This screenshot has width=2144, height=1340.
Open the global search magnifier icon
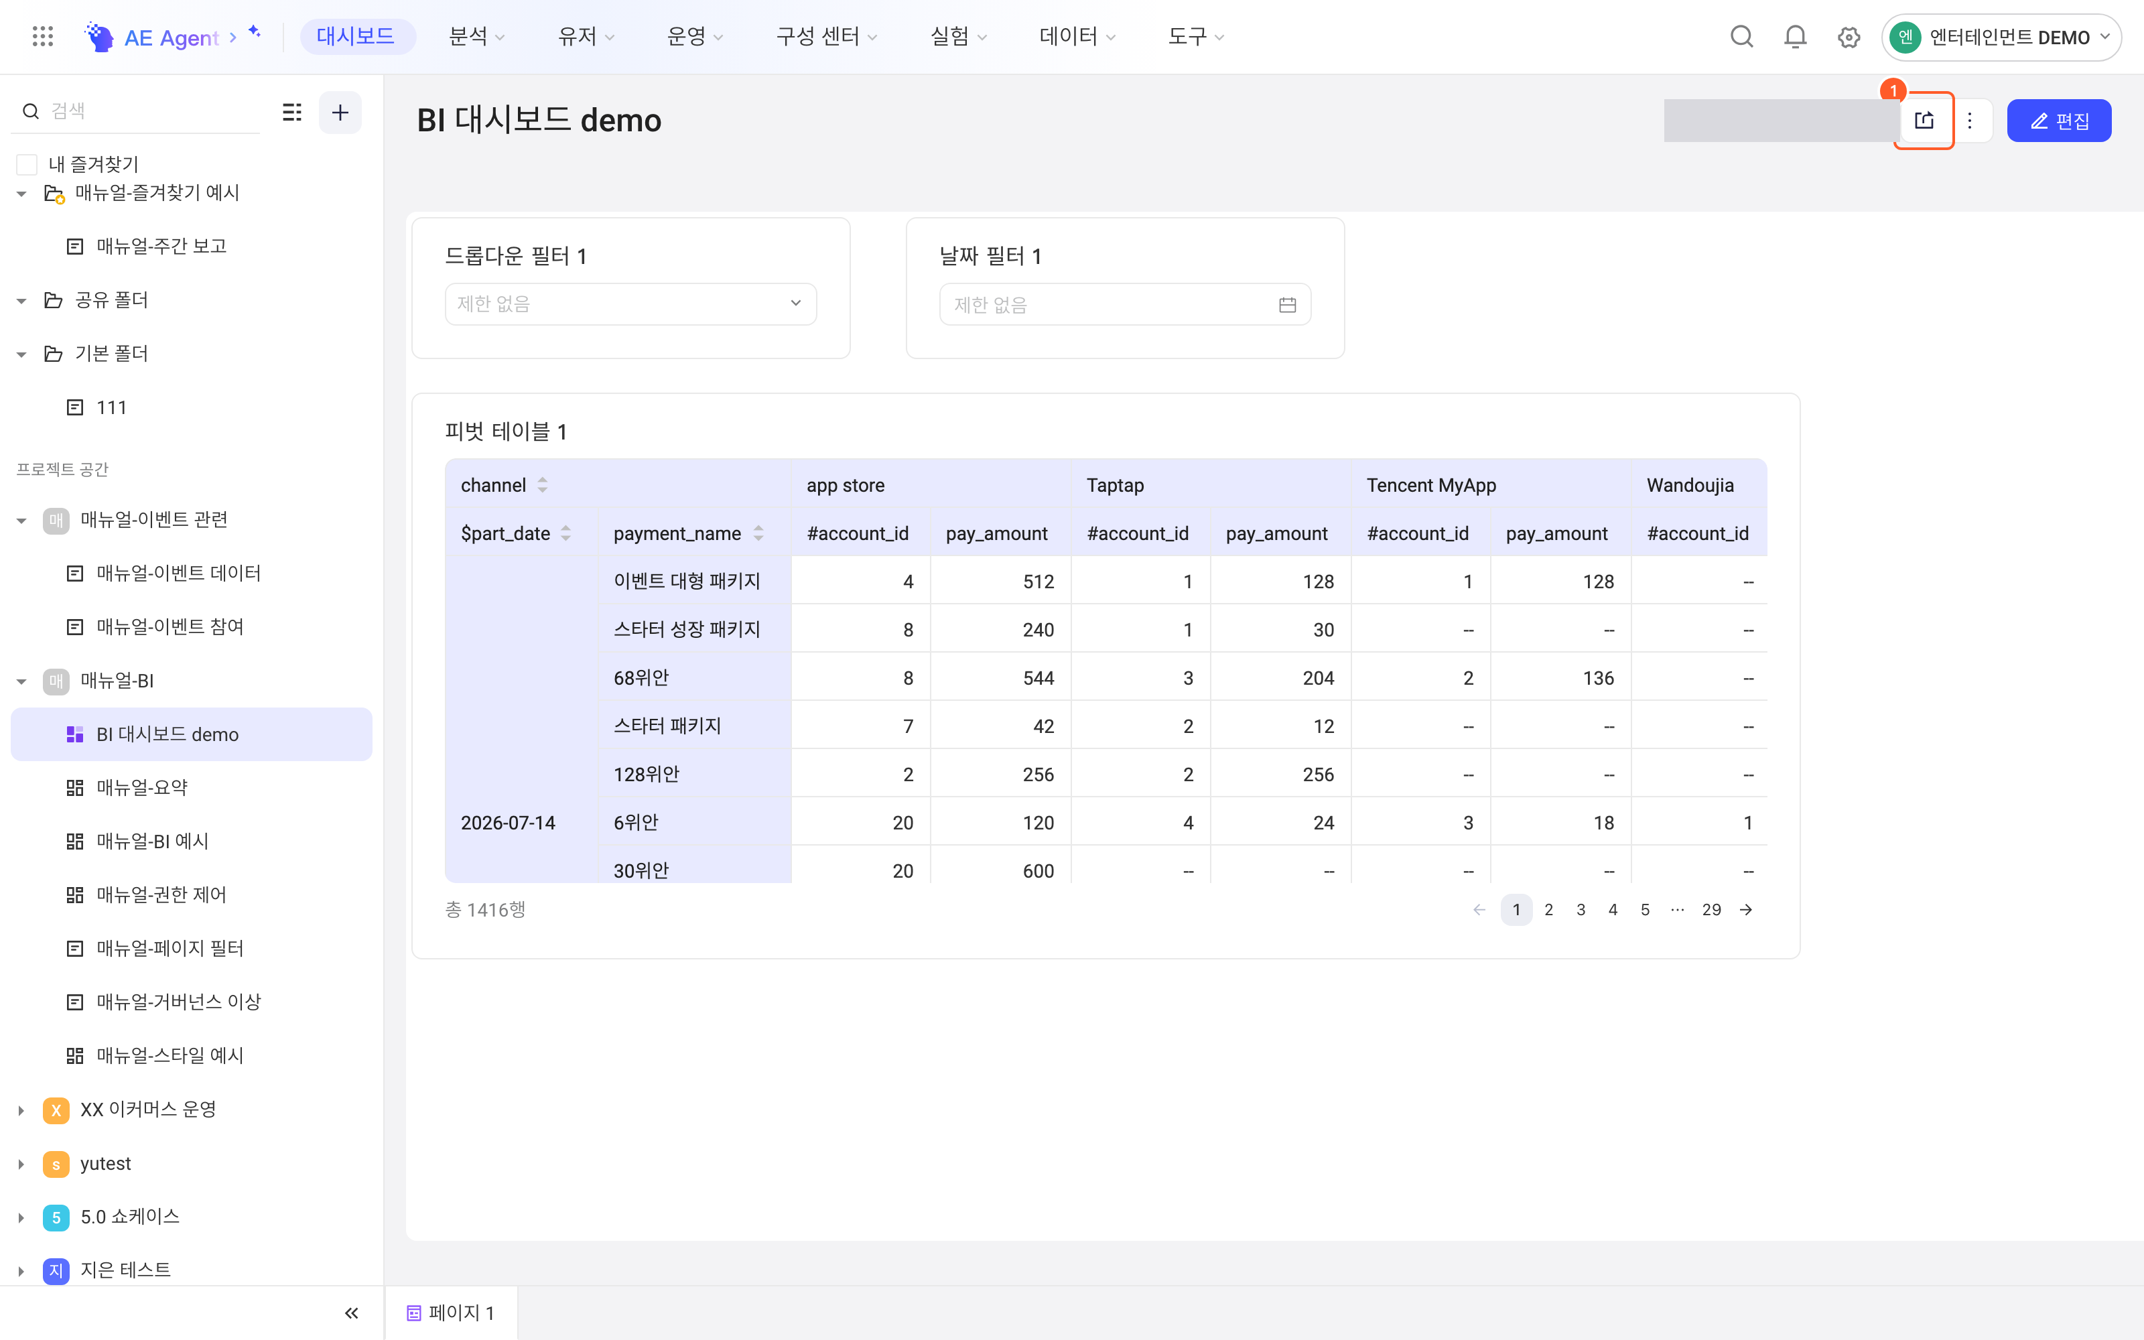pyautogui.click(x=1742, y=36)
